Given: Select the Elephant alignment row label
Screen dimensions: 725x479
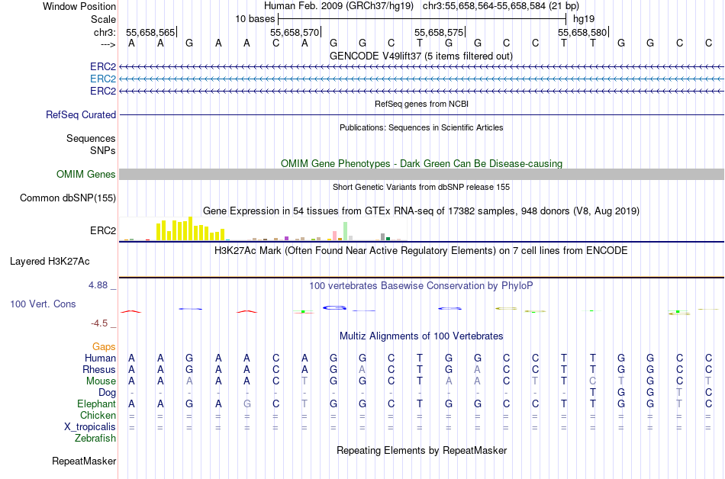Looking at the screenshot, I should click(97, 403).
